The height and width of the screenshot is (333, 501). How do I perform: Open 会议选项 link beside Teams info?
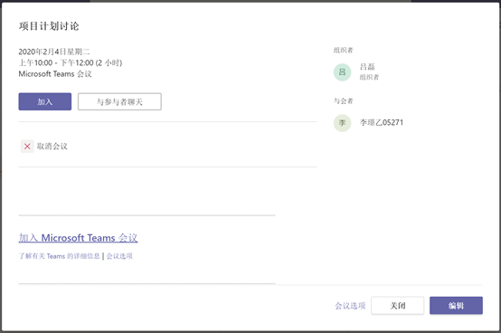tap(119, 256)
